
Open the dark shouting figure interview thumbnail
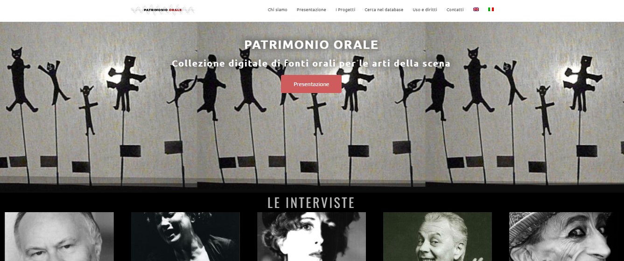tap(185, 236)
